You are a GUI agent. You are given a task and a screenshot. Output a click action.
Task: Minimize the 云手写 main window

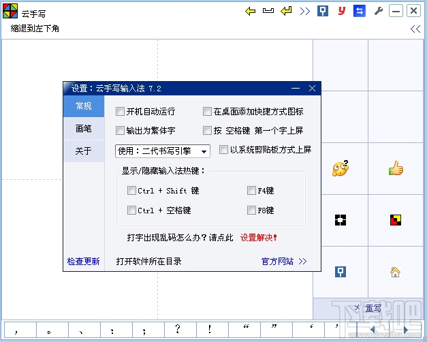click(396, 11)
